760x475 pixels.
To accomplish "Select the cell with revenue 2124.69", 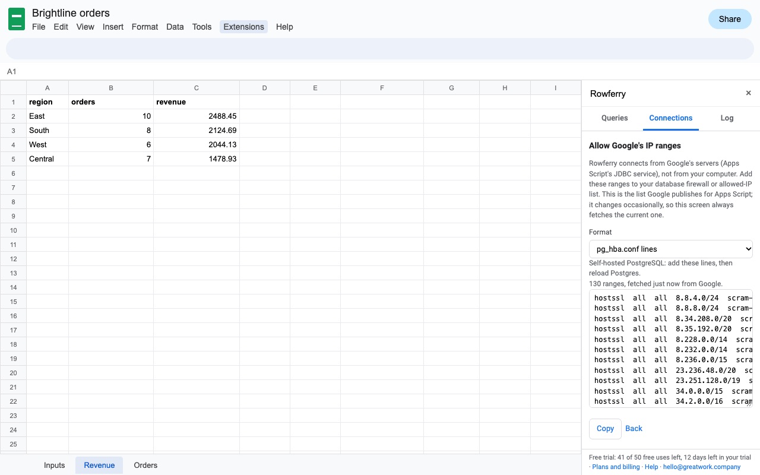I will pyautogui.click(x=197, y=131).
